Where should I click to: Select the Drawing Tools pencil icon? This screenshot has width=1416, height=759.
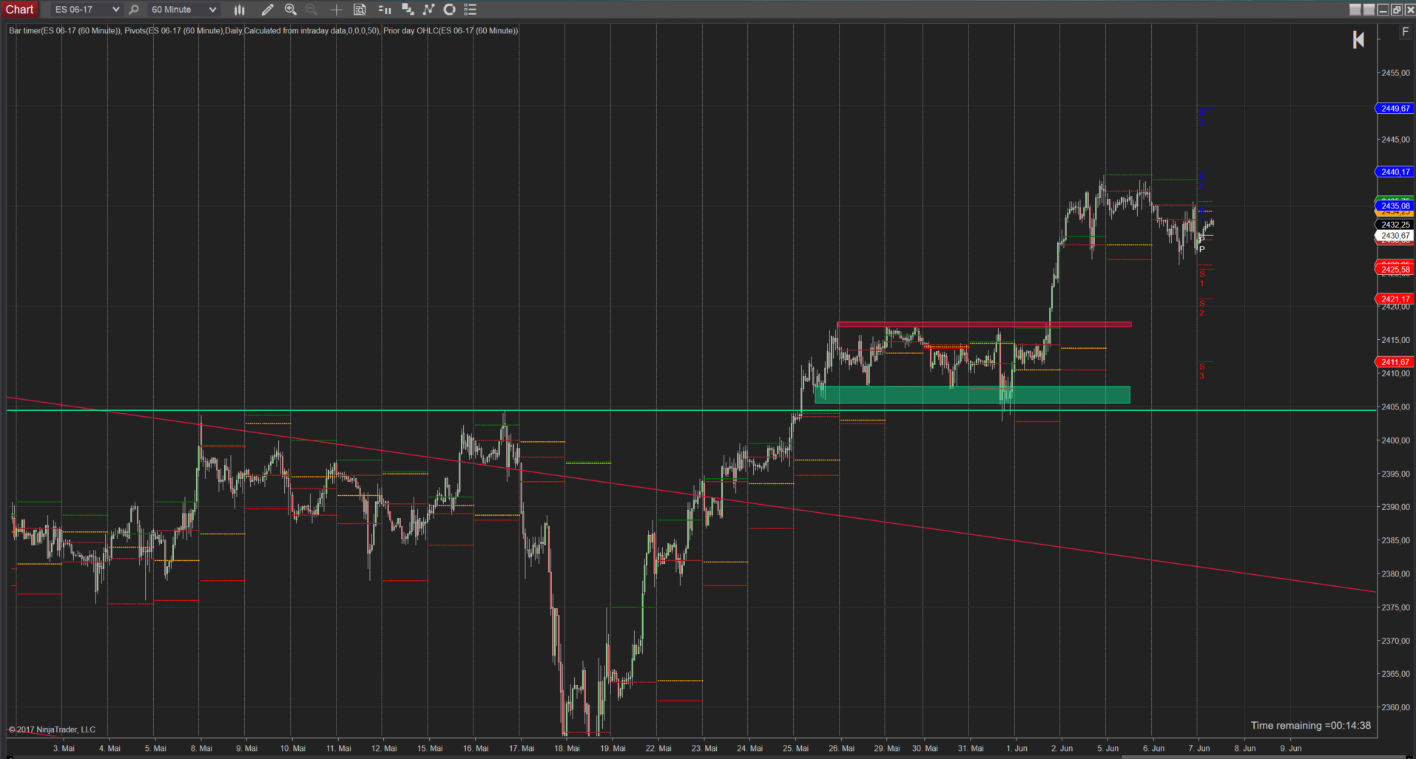coord(267,10)
